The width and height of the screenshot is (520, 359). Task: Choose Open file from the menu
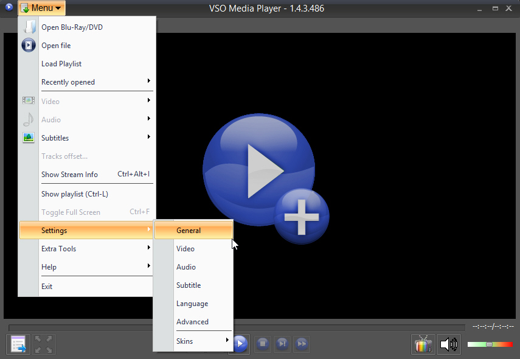[x=87, y=46]
